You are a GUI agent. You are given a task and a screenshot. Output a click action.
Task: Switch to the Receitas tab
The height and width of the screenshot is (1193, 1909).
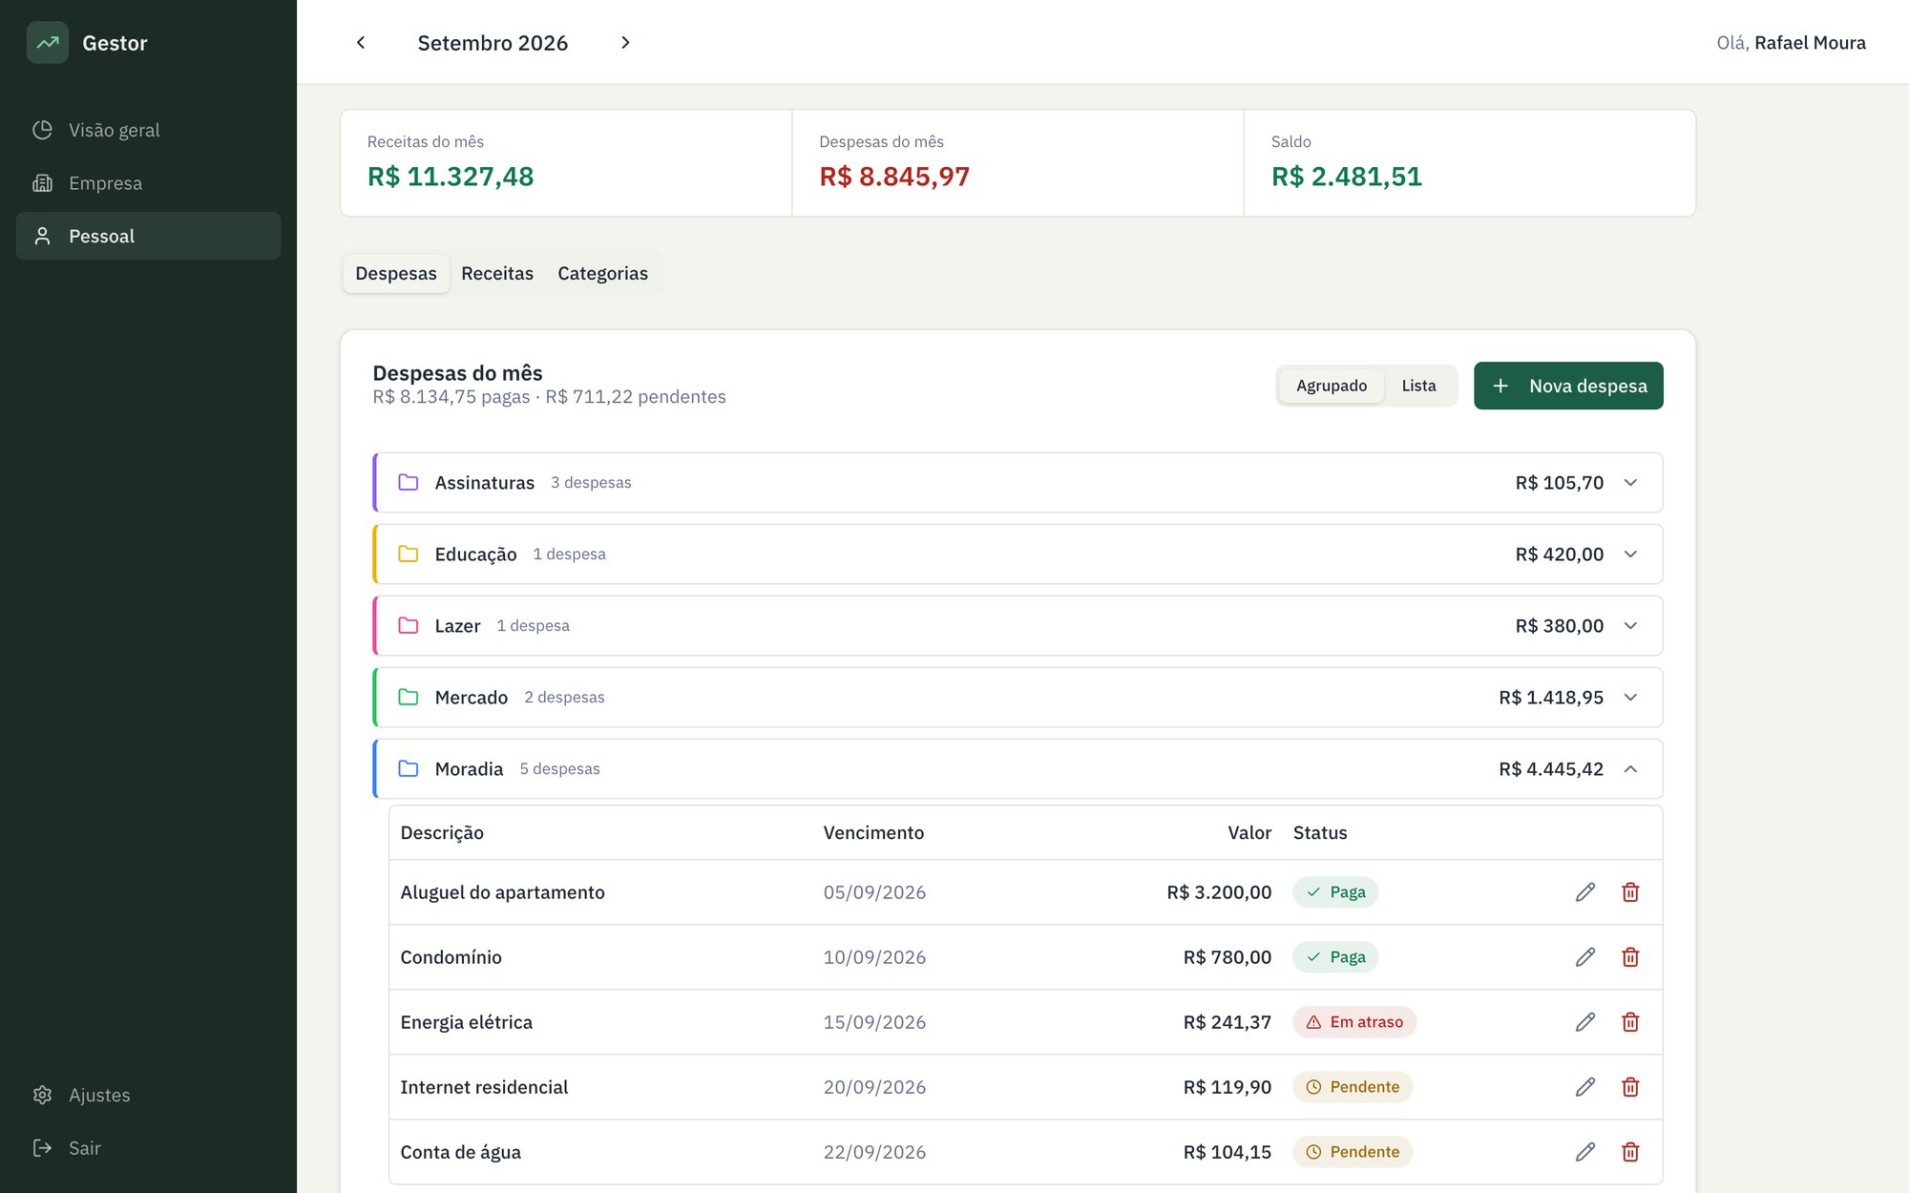(497, 274)
